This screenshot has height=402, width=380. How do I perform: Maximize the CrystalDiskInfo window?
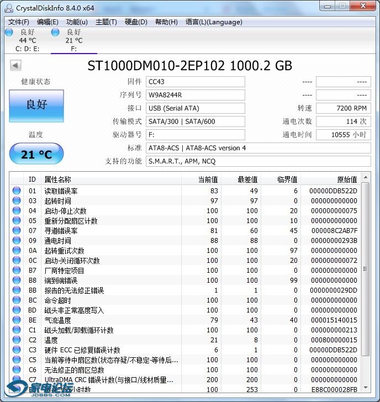point(343,6)
